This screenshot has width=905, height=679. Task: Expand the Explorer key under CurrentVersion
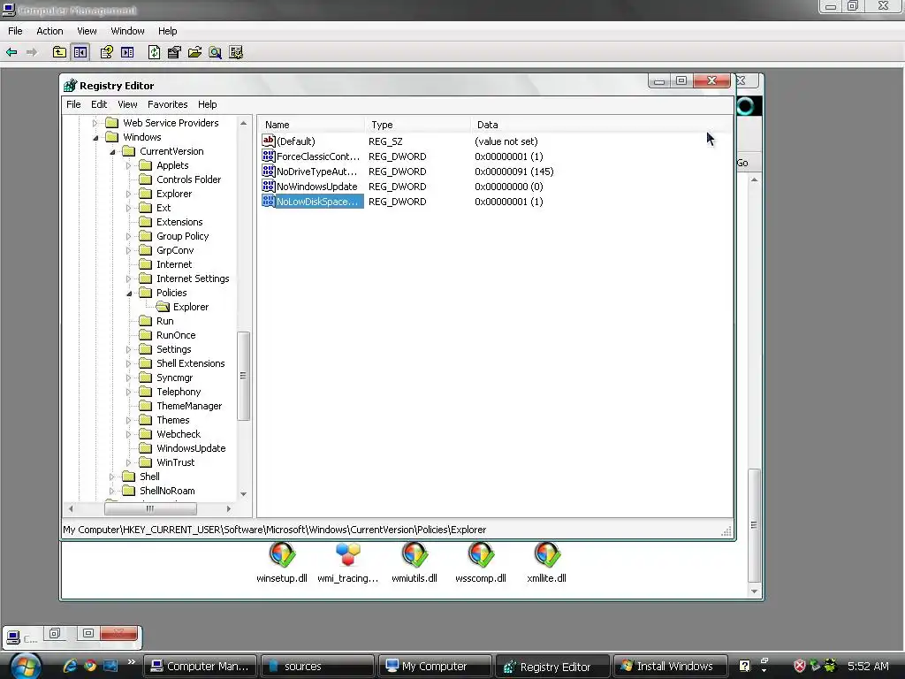(x=129, y=194)
